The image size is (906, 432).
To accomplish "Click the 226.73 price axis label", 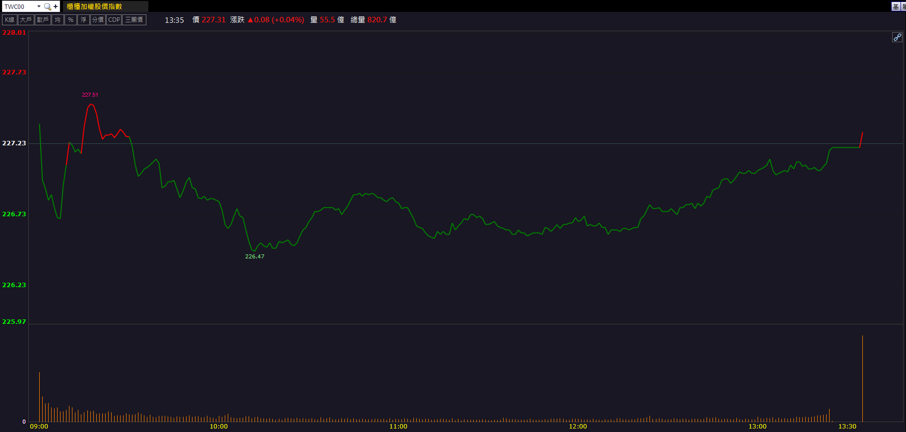I will coord(14,214).
